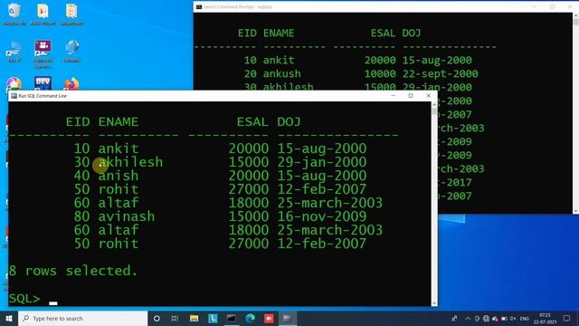The height and width of the screenshot is (326, 579).
Task: Click the volume speaker icon in tray
Action: (513, 318)
